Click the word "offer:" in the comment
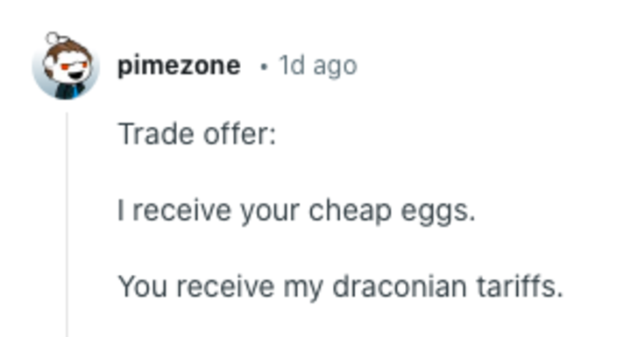Image resolution: width=631 pixels, height=337 pixels. click(x=240, y=134)
